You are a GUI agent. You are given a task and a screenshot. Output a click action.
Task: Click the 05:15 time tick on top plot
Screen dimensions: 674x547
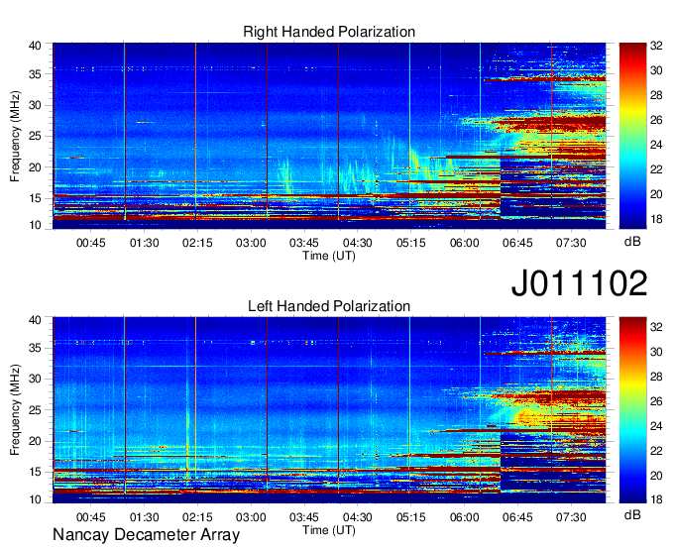pos(411,243)
